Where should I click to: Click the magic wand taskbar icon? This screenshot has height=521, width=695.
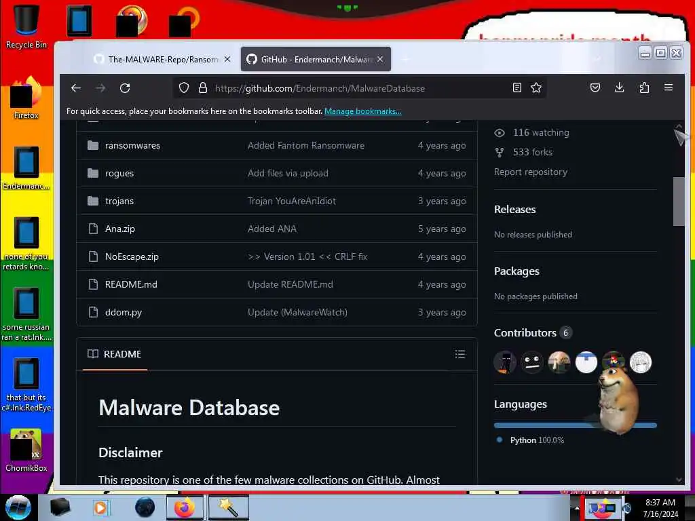[x=229, y=507]
